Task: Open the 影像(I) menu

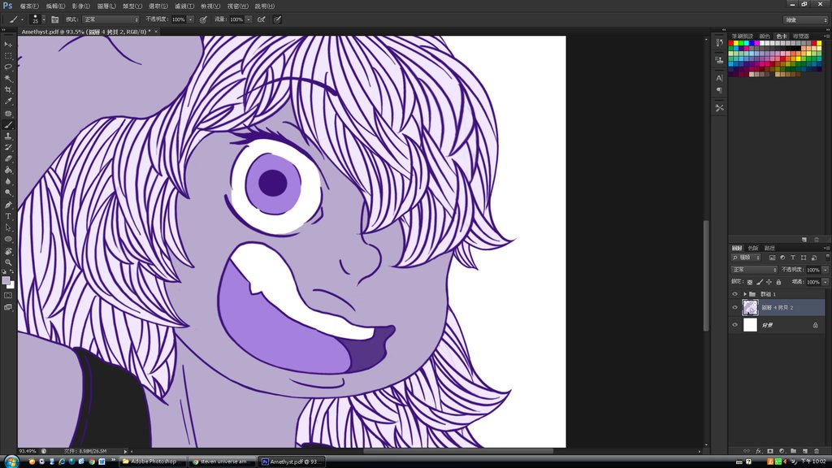Action: pos(80,6)
